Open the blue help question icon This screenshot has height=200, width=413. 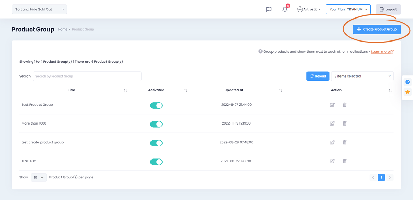coord(408,82)
